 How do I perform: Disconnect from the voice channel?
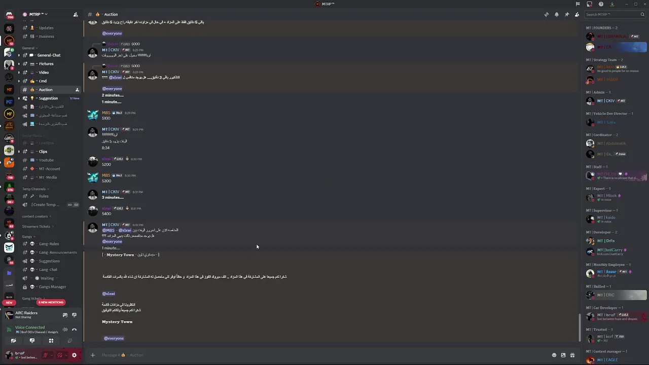point(74,330)
